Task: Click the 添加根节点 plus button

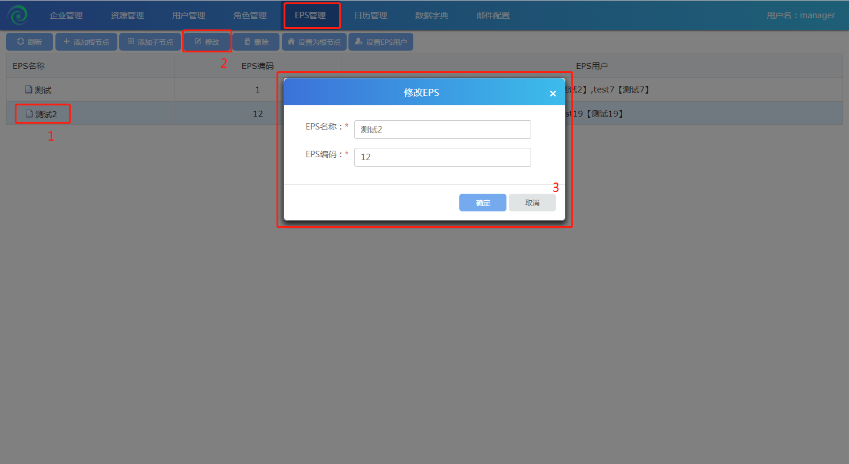Action: coord(86,42)
